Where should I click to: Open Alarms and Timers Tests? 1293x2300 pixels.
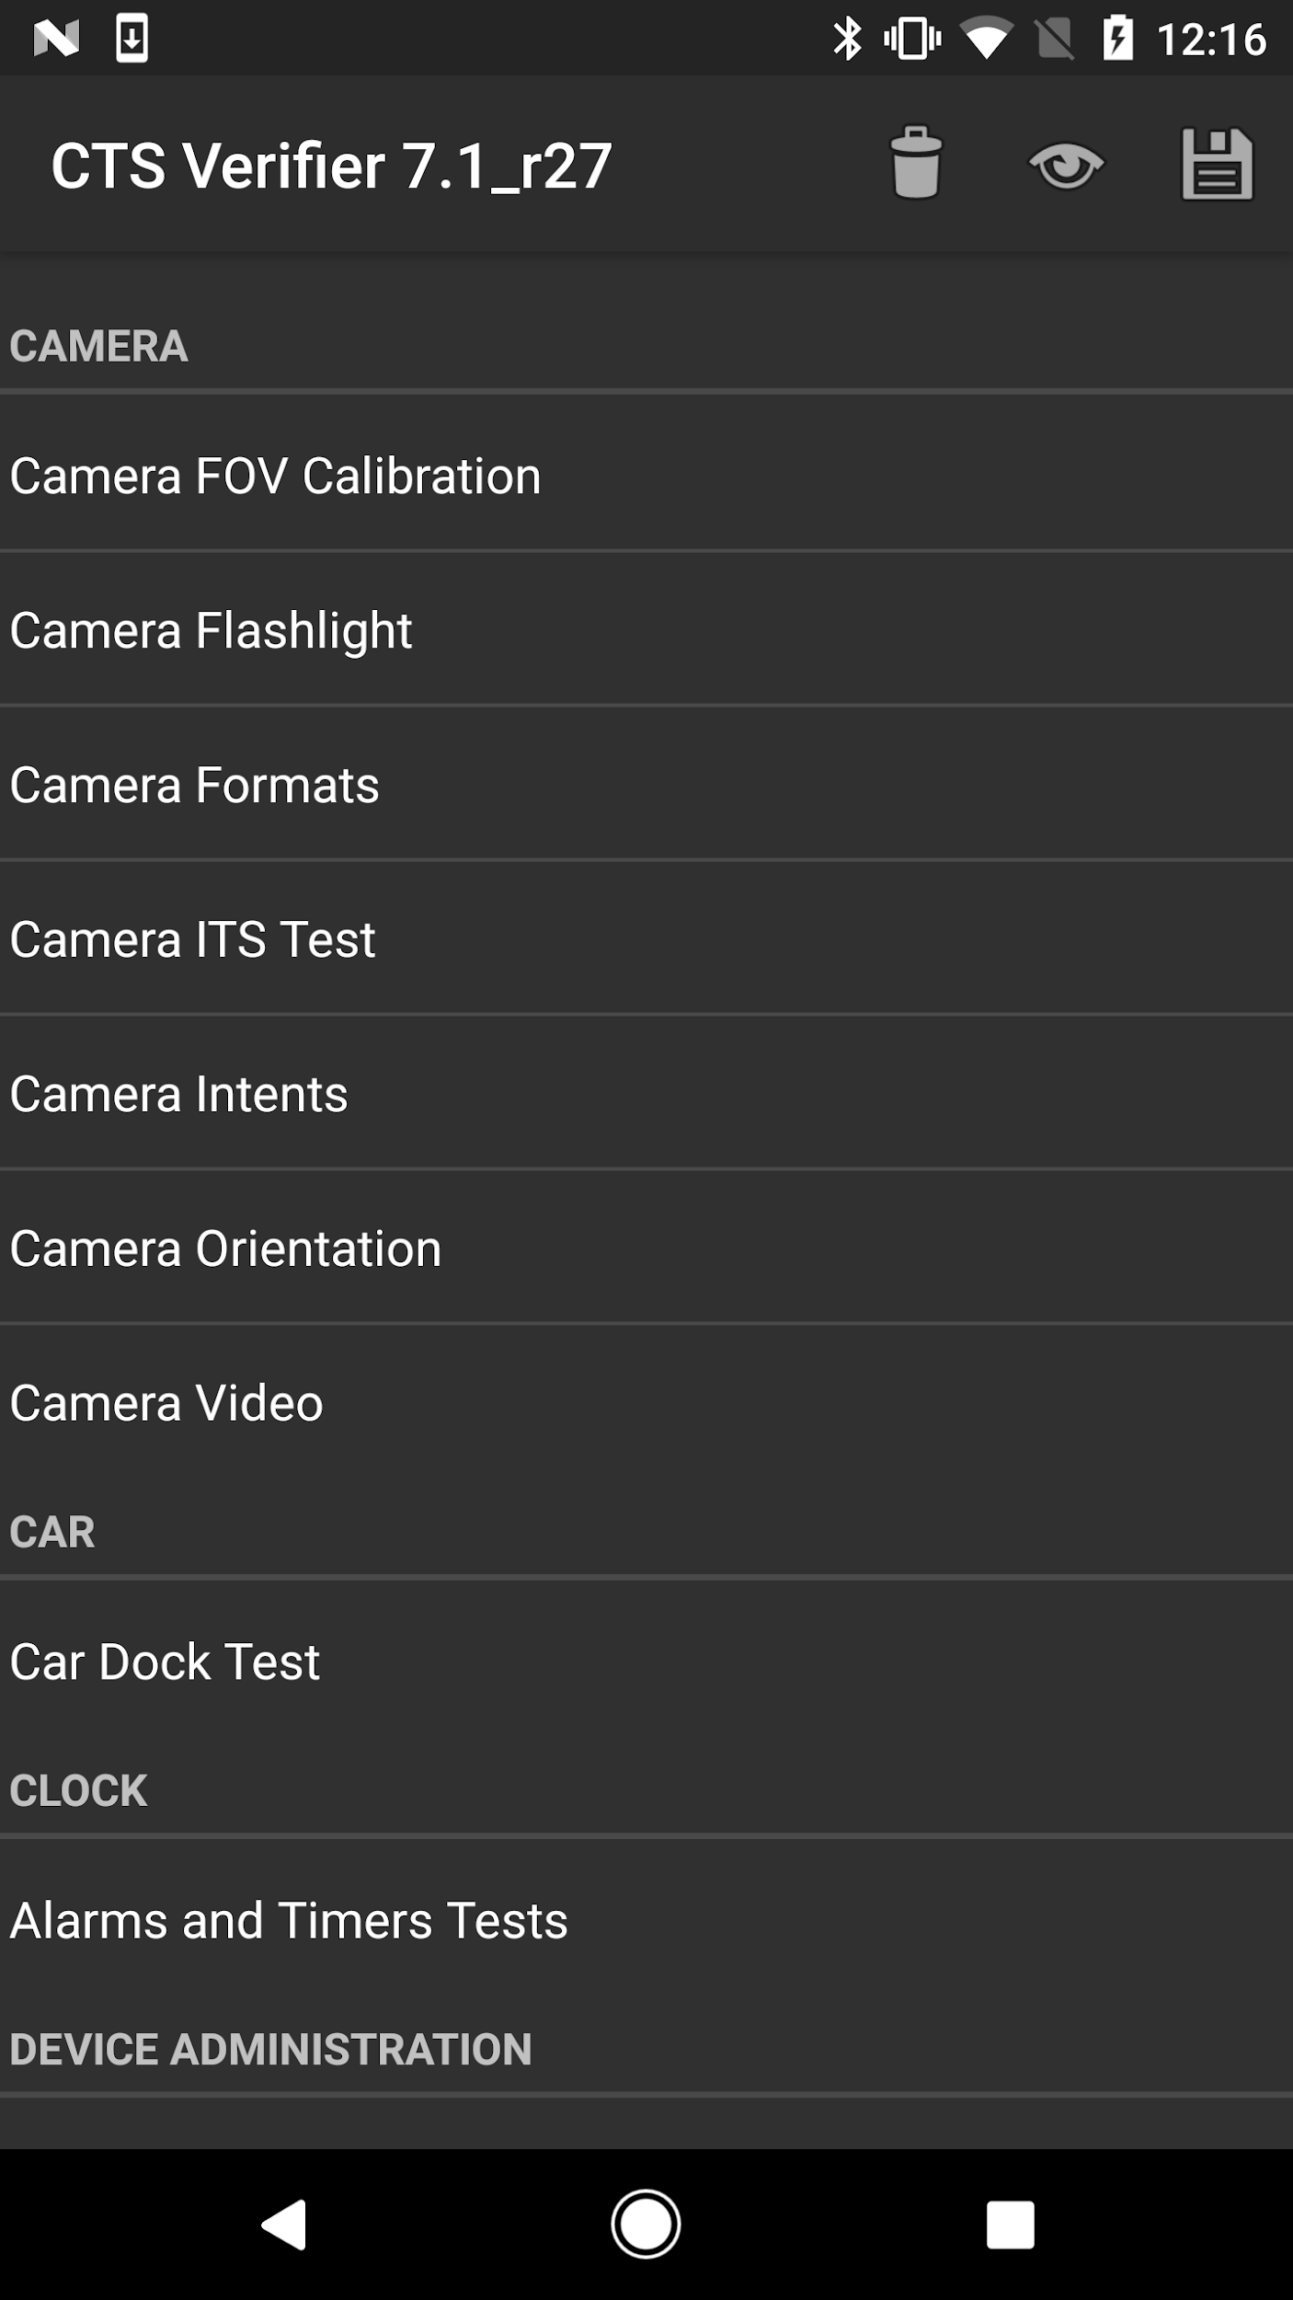pyautogui.click(x=290, y=1920)
